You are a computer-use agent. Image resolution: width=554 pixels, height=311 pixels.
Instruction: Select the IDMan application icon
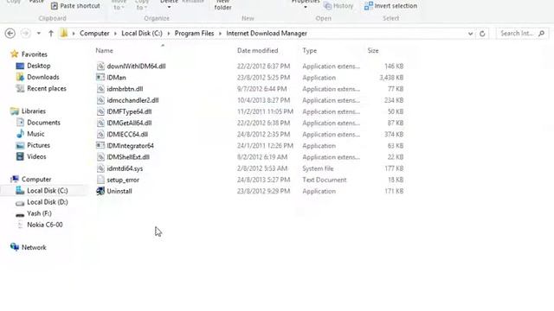tap(100, 77)
